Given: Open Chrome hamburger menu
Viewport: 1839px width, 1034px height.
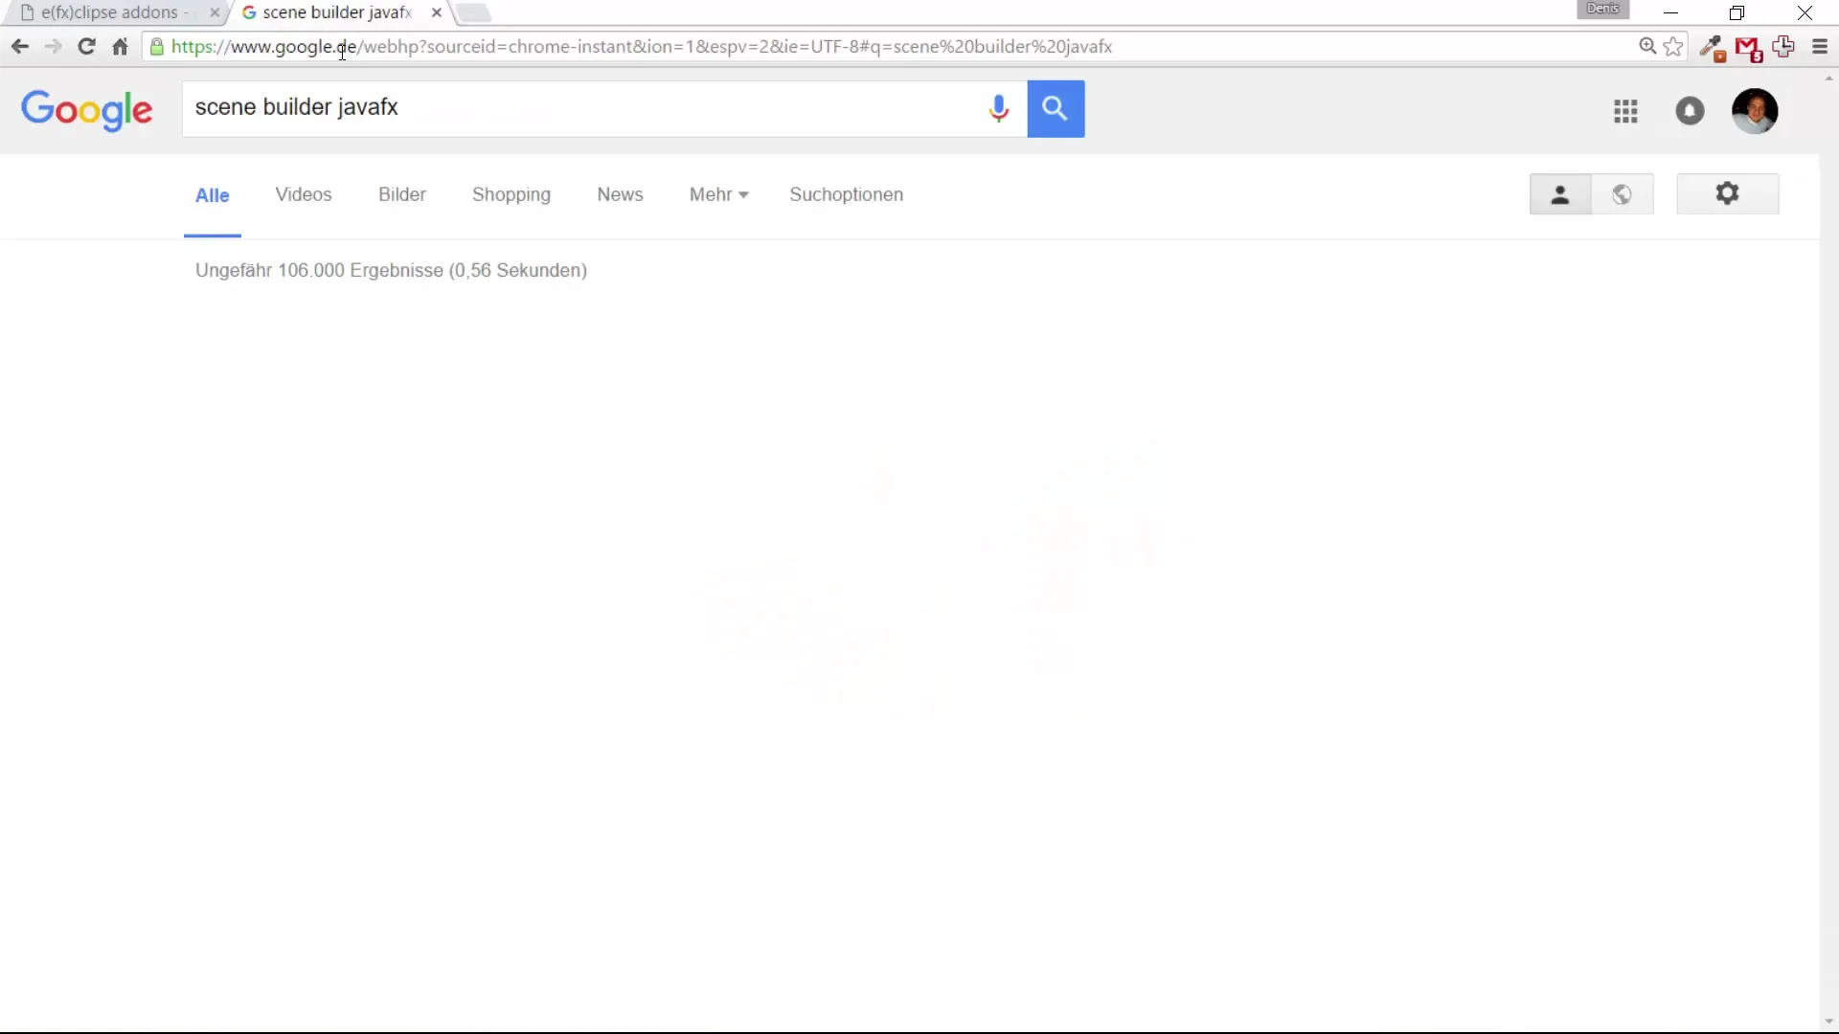Looking at the screenshot, I should 1820,47.
